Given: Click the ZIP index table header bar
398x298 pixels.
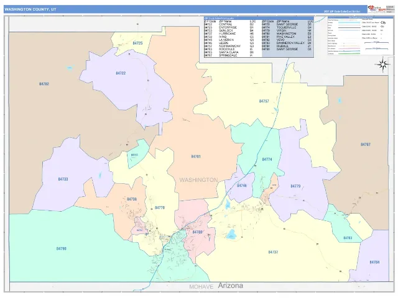Looking at the screenshot, I should (259, 18).
